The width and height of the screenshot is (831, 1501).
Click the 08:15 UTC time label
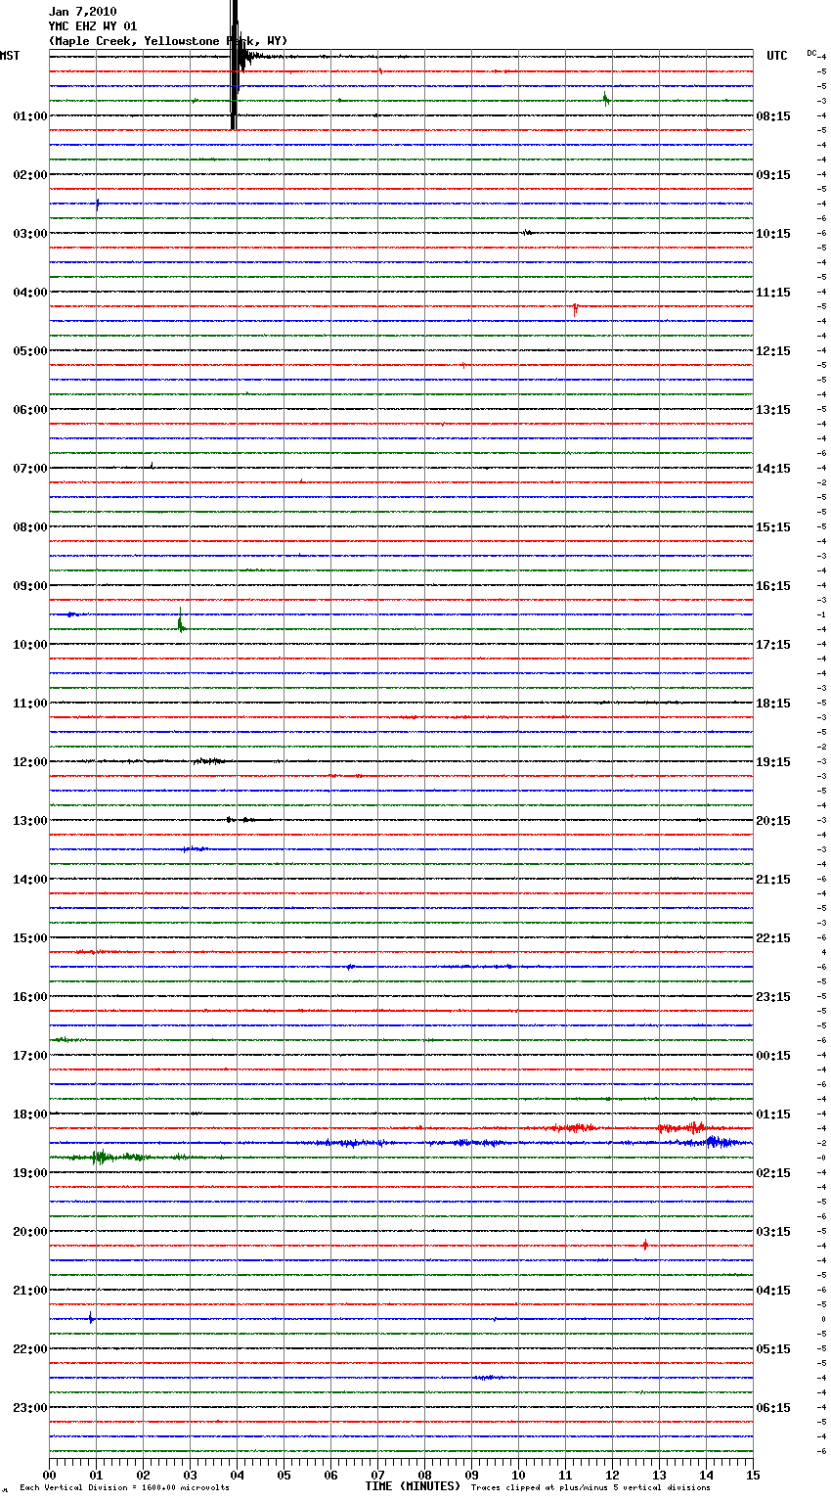(773, 116)
